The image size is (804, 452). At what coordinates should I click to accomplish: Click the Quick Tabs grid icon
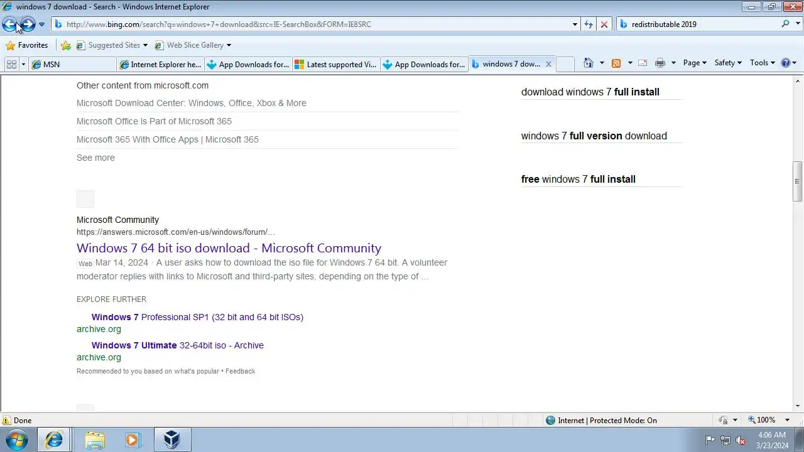pos(11,64)
